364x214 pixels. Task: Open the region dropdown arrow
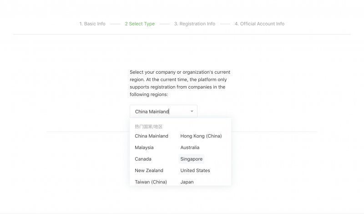[192, 111]
